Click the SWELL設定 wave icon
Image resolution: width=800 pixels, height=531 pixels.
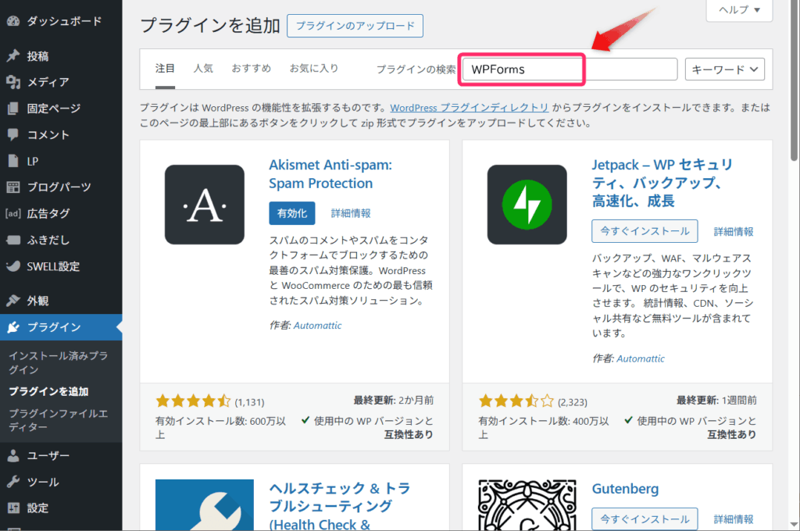coord(13,265)
